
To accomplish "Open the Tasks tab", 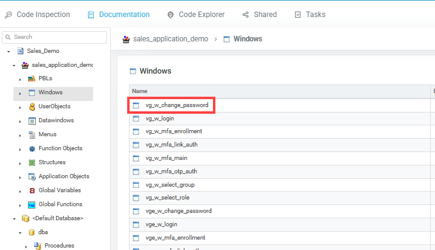I will click(310, 15).
